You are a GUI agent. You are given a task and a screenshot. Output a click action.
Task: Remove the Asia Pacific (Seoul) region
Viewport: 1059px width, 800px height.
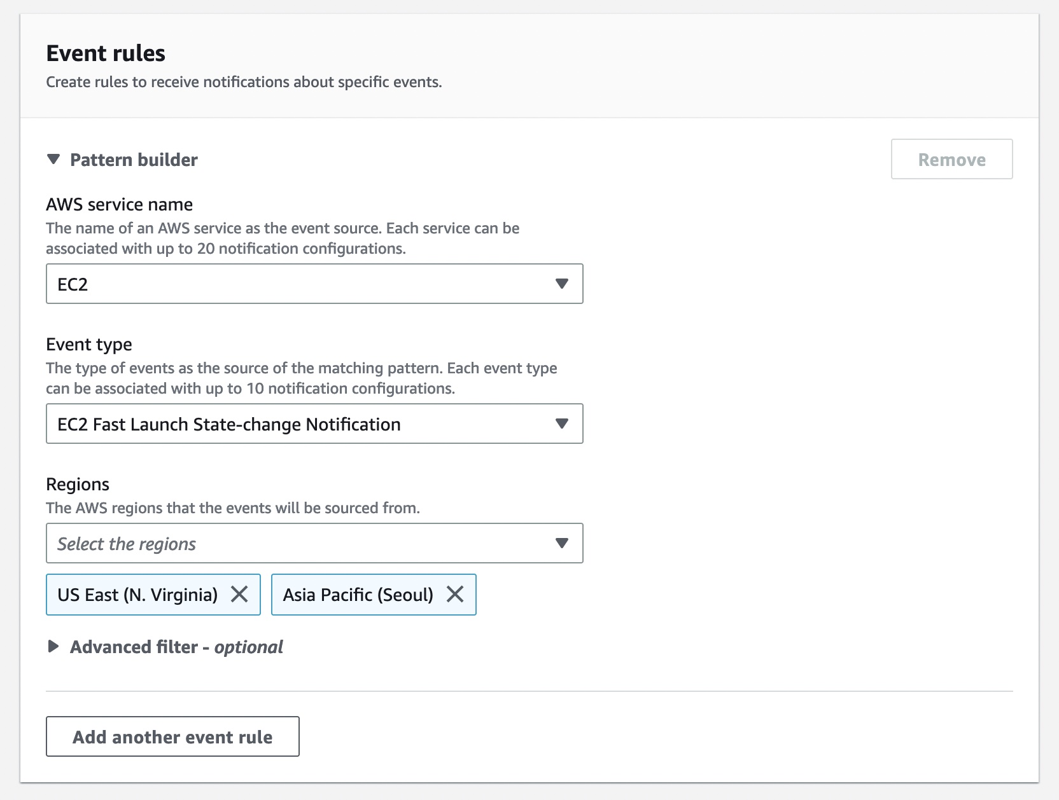[x=455, y=595]
